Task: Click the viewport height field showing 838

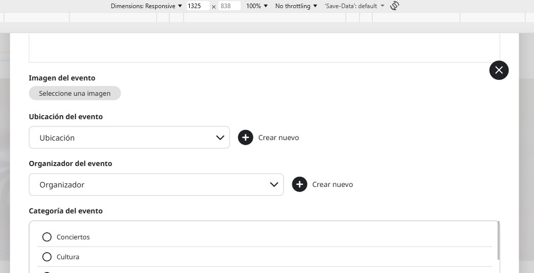Action: coord(229,6)
